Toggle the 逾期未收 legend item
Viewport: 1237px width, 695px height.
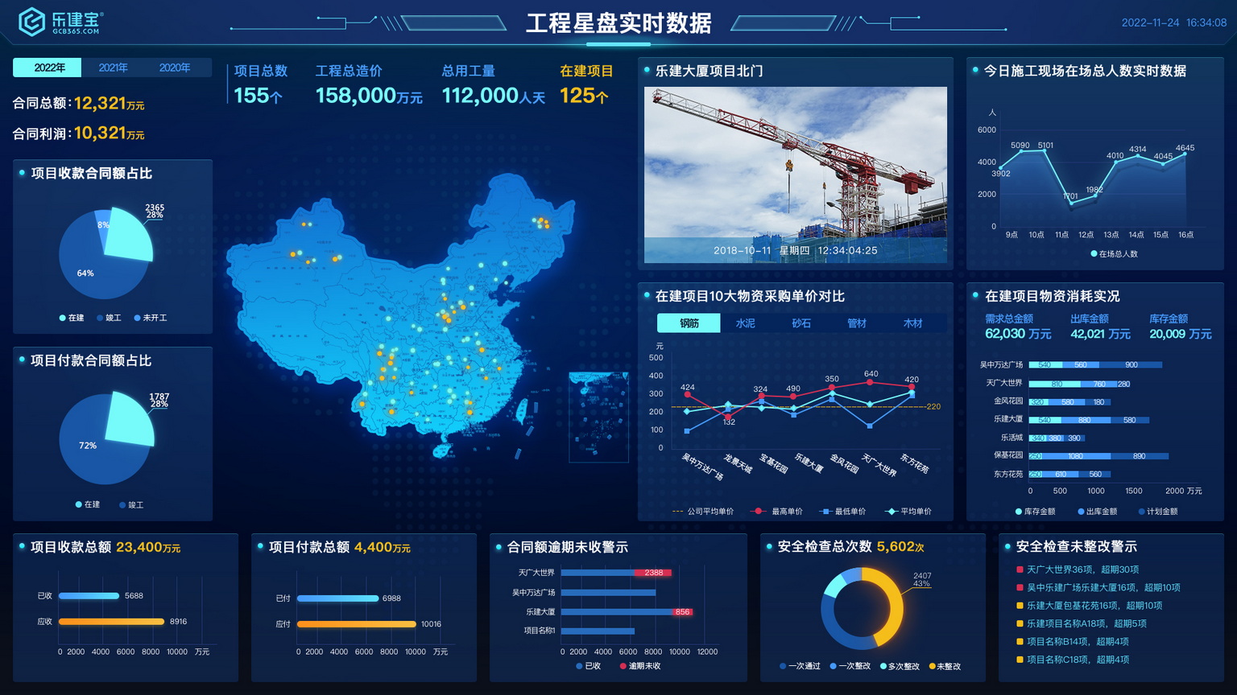(x=640, y=666)
